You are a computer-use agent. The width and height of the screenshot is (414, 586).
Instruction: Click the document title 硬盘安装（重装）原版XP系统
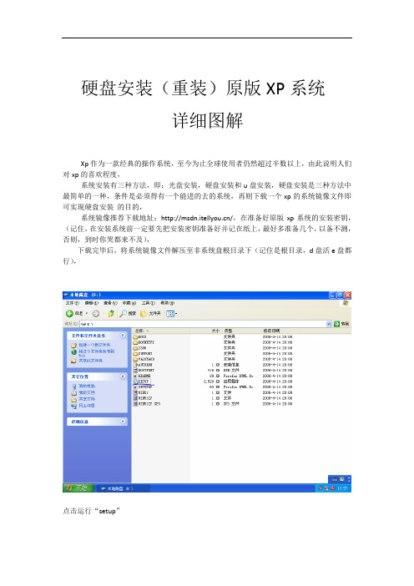[x=203, y=88]
